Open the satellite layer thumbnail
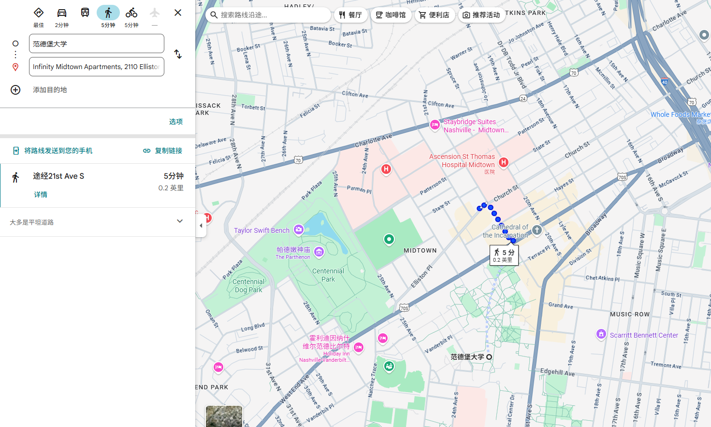This screenshot has height=427, width=711. pos(224,416)
